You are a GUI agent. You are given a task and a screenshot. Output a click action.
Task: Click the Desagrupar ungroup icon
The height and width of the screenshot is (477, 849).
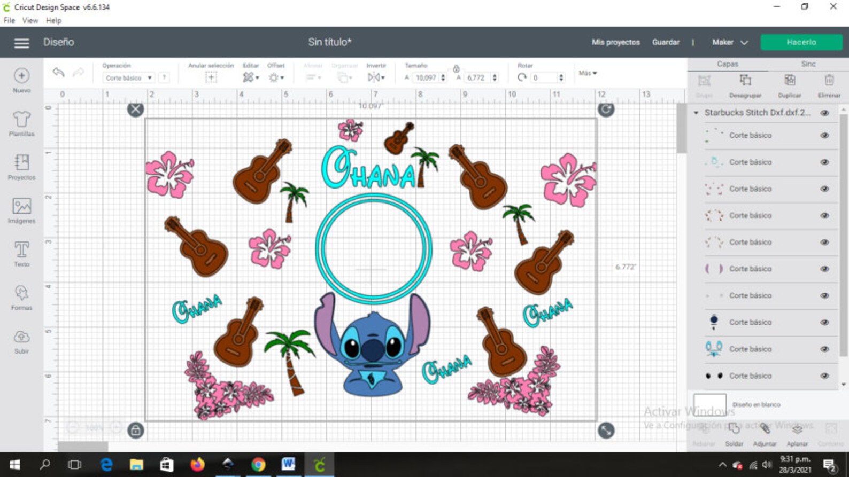pyautogui.click(x=745, y=81)
